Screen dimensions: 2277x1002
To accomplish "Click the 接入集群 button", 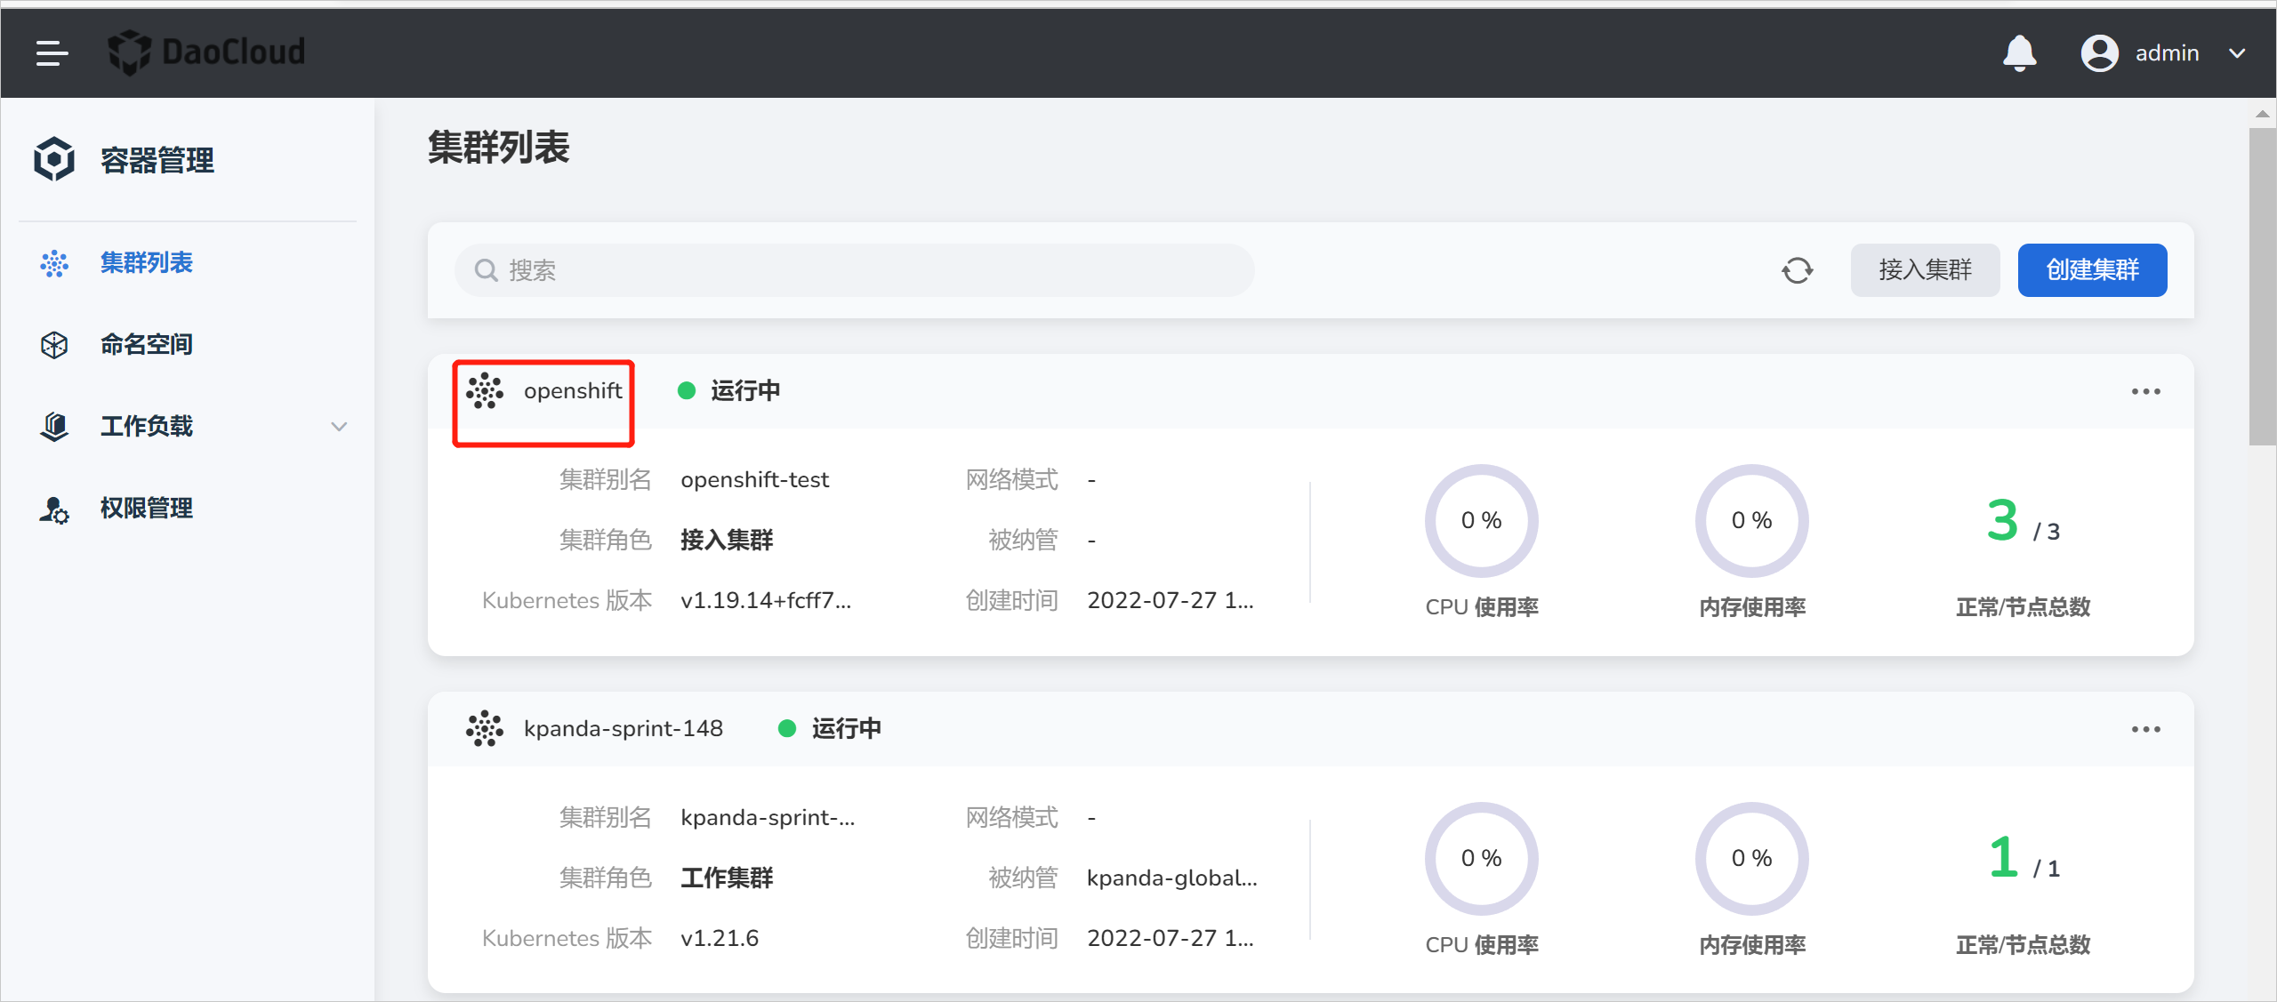I will tap(1925, 270).
